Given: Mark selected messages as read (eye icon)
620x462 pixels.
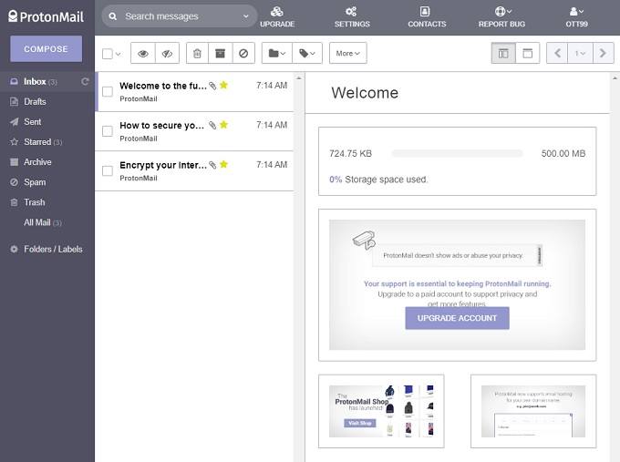Looking at the screenshot, I should tap(143, 53).
